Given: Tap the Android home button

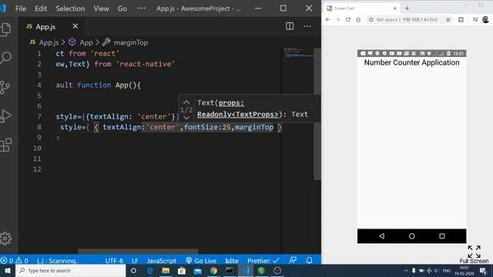Looking at the screenshot, I should [411, 236].
